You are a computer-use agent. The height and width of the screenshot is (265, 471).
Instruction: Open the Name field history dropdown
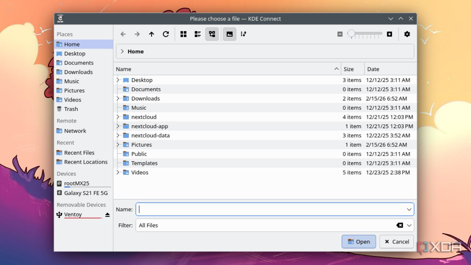coord(409,209)
